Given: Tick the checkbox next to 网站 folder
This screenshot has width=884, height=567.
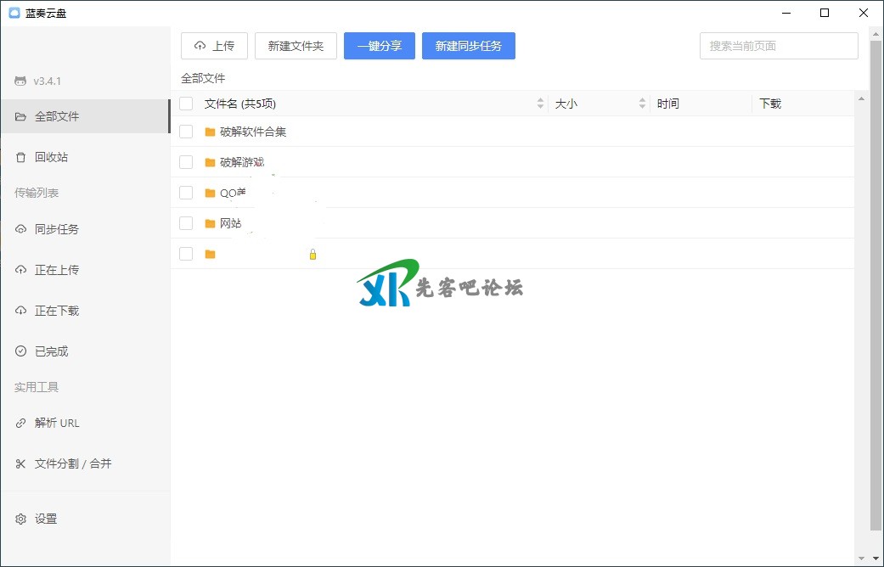Looking at the screenshot, I should coord(186,223).
